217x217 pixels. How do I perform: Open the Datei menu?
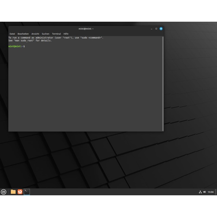point(12,34)
